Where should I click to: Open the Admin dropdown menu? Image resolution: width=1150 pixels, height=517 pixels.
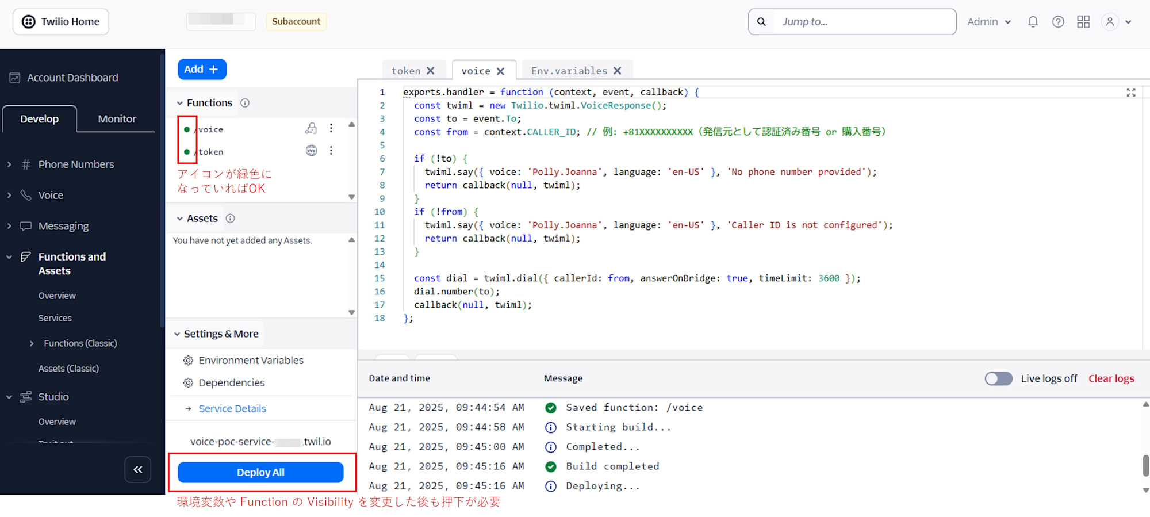[988, 22]
